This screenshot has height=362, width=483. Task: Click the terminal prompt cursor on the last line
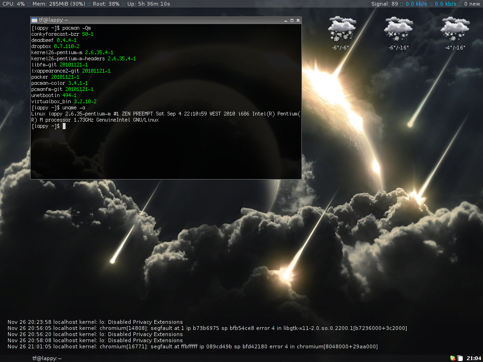click(64, 126)
